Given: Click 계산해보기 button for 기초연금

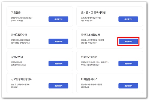Looking at the screenshot, I should point(58,19).
